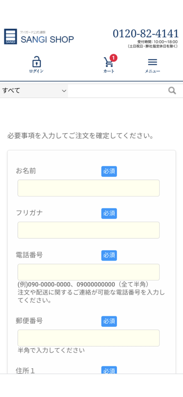Click the メニュー label
This screenshot has height=397, width=183.
click(x=152, y=71)
